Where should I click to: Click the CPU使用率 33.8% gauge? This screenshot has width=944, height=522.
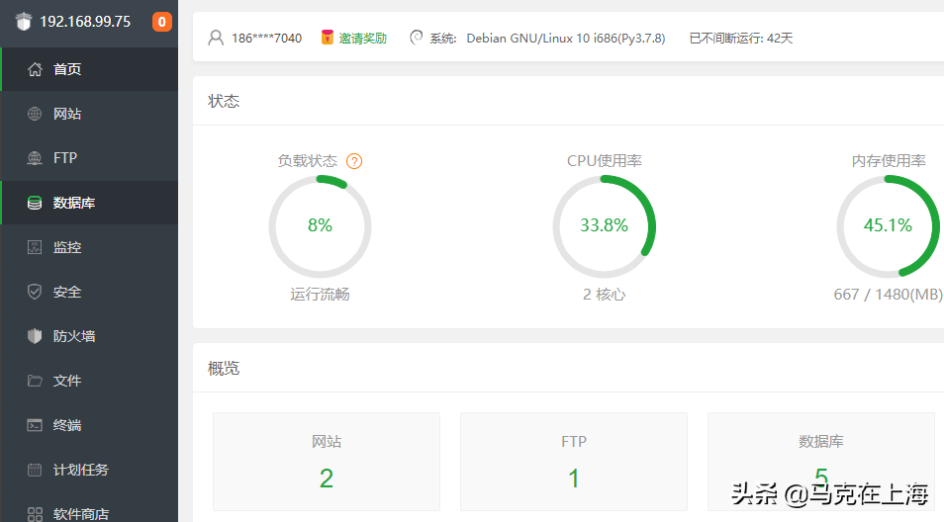pos(604,225)
